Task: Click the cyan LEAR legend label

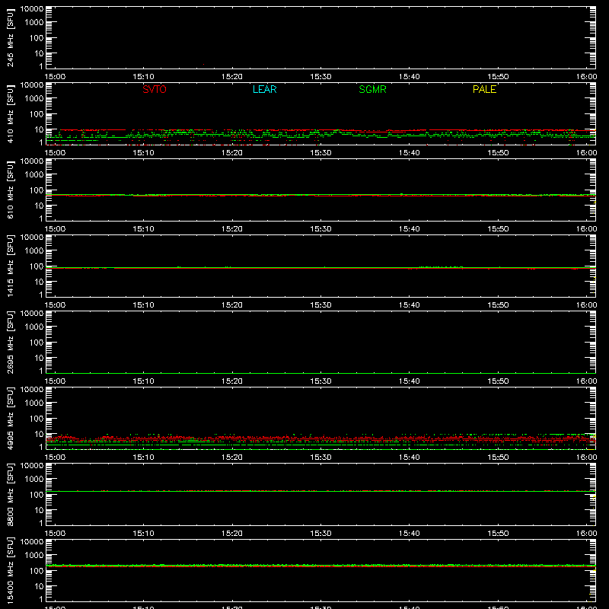Action: tap(264, 89)
